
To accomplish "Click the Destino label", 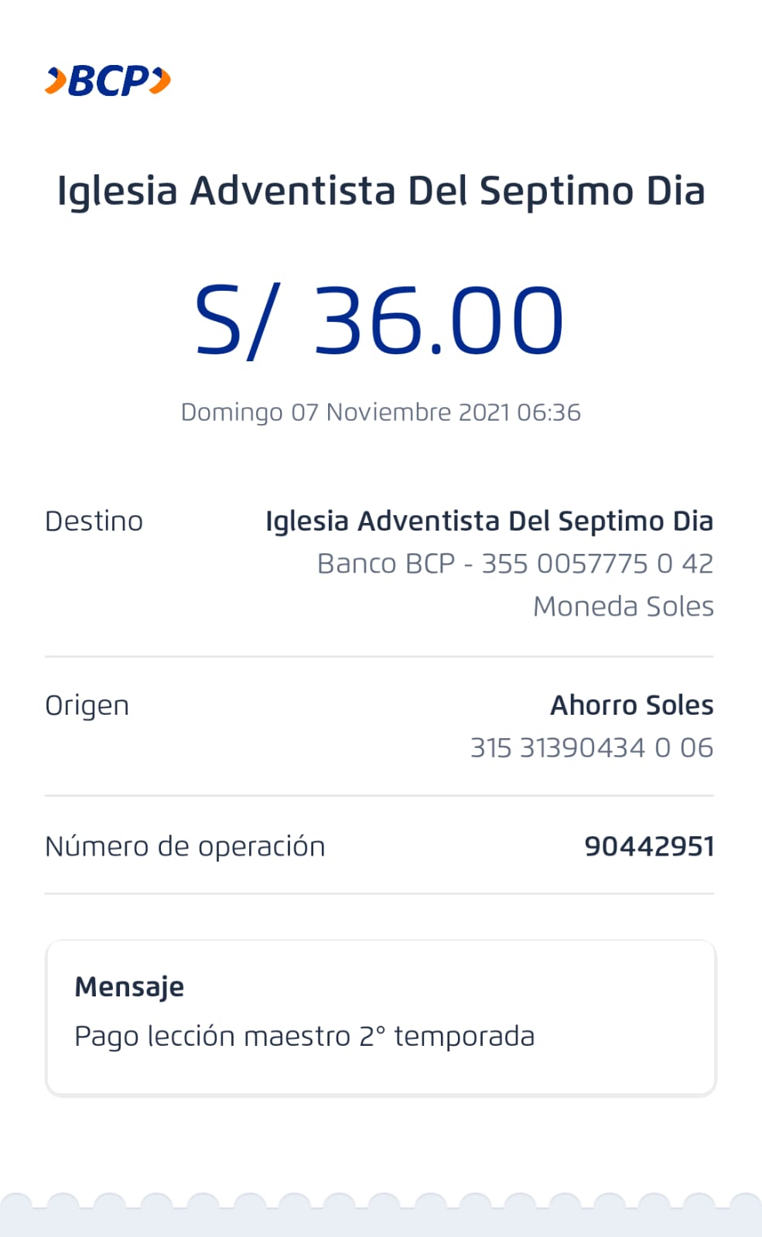I will 94,521.
